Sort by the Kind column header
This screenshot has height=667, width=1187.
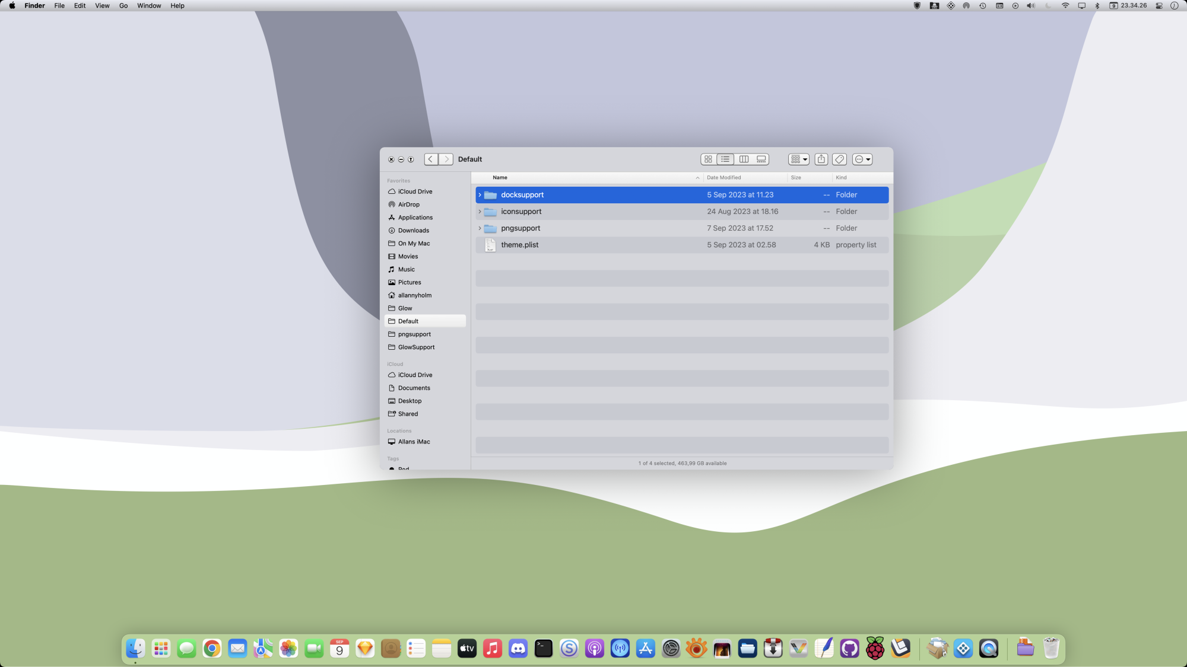pos(841,178)
